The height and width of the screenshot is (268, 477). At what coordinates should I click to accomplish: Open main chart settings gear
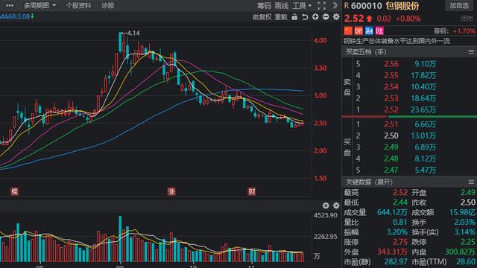(x=336, y=17)
